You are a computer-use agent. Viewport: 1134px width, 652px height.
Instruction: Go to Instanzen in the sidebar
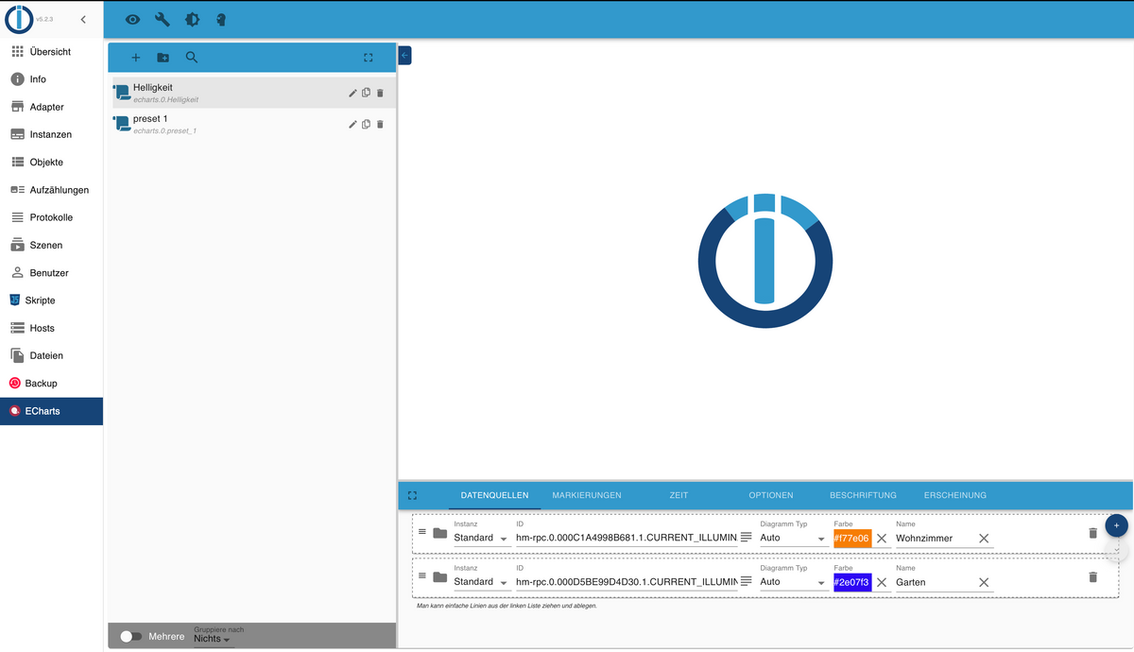(x=52, y=134)
